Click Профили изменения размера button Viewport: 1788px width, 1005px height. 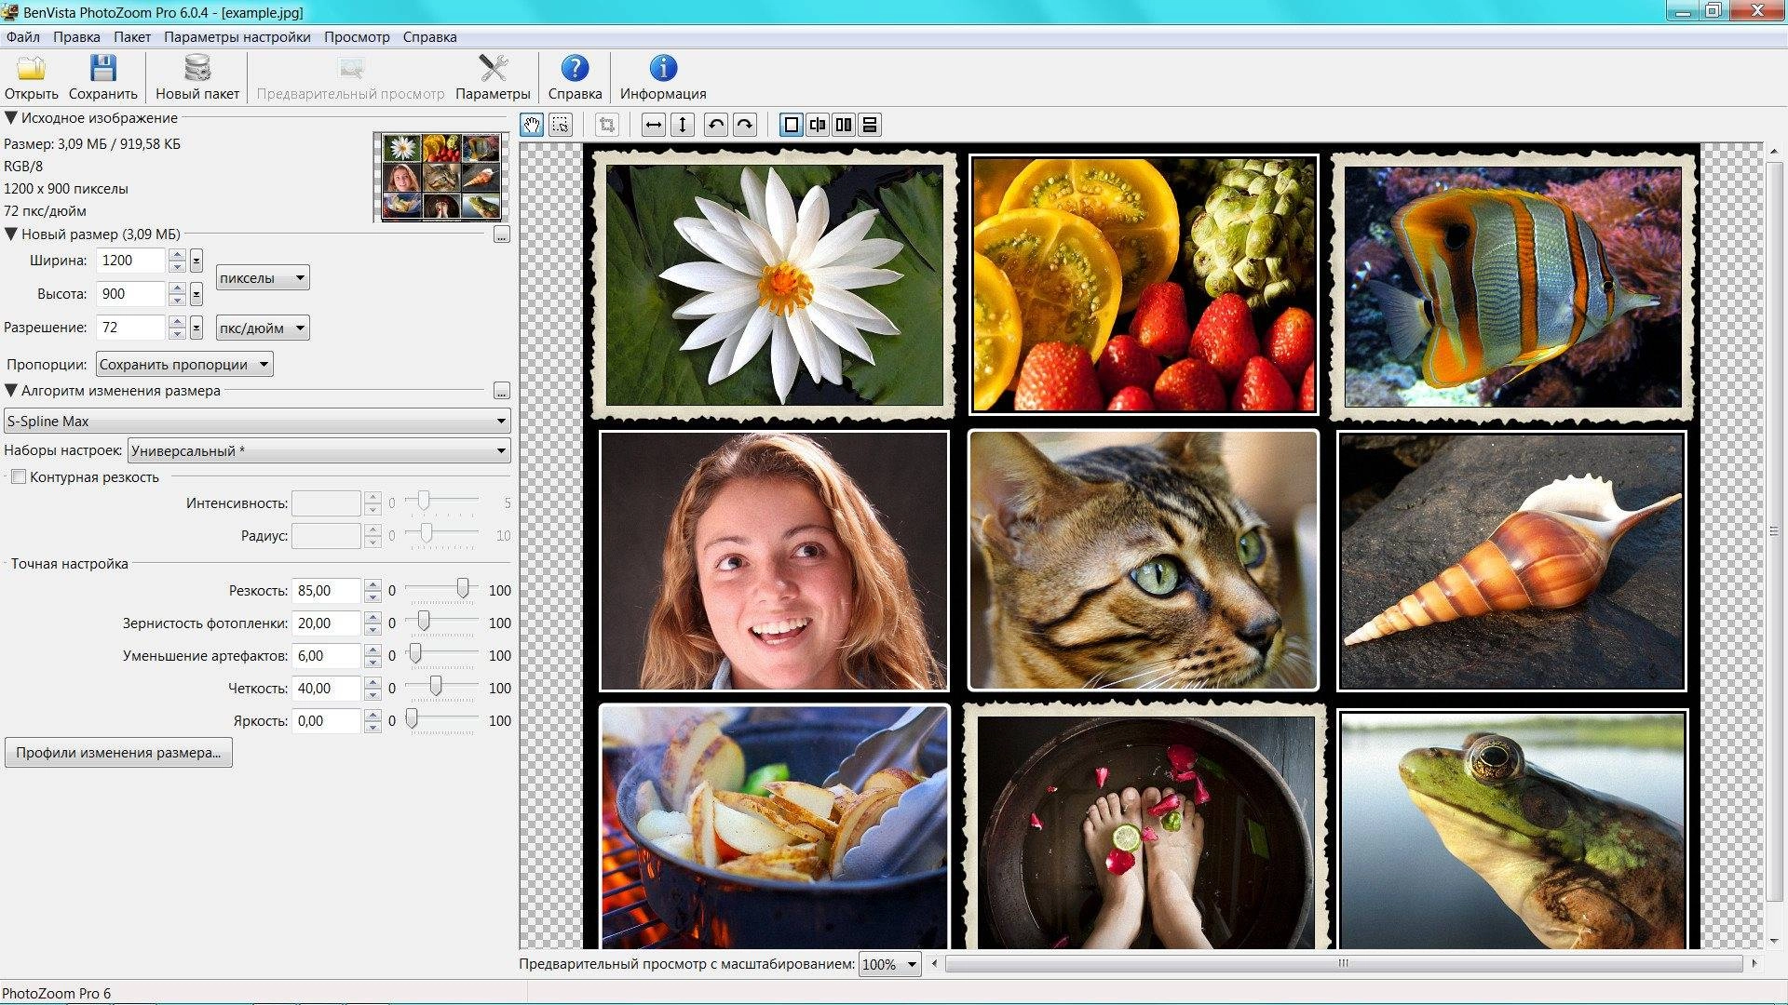(x=118, y=753)
